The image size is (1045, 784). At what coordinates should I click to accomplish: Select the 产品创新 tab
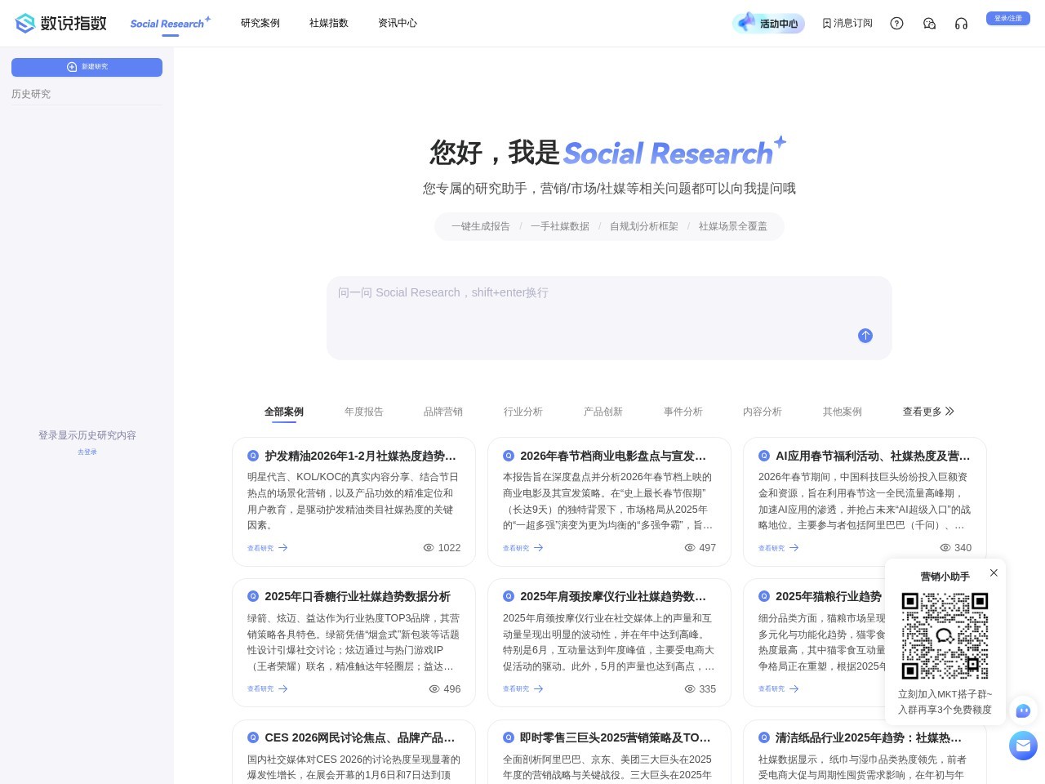(603, 412)
